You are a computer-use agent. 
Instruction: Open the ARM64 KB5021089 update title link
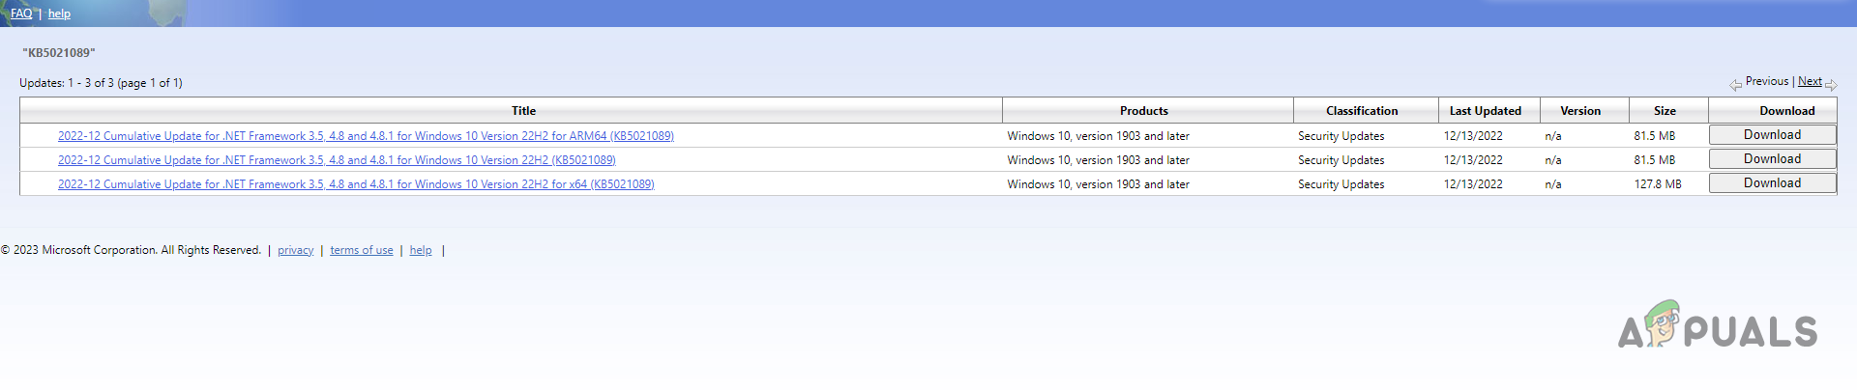(x=366, y=136)
